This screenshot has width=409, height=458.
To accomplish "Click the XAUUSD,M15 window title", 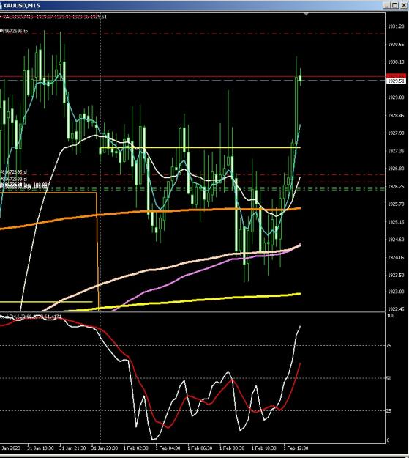I will point(21,5).
